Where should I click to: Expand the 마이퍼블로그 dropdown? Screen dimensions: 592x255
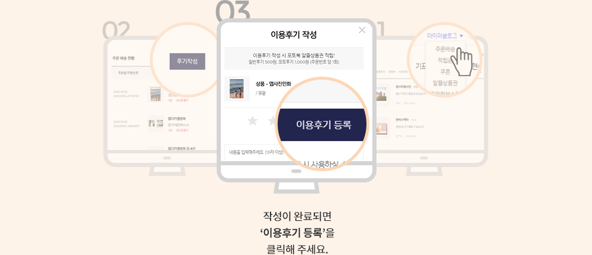pos(445,36)
